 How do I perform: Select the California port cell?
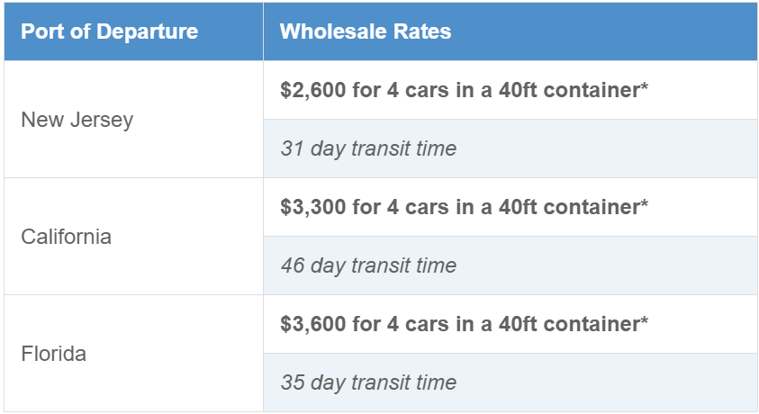[67, 237]
